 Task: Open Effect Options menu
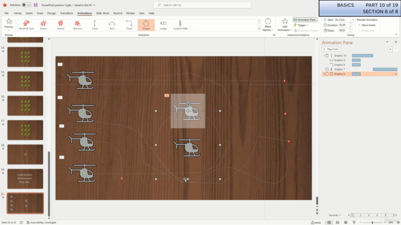(x=268, y=25)
